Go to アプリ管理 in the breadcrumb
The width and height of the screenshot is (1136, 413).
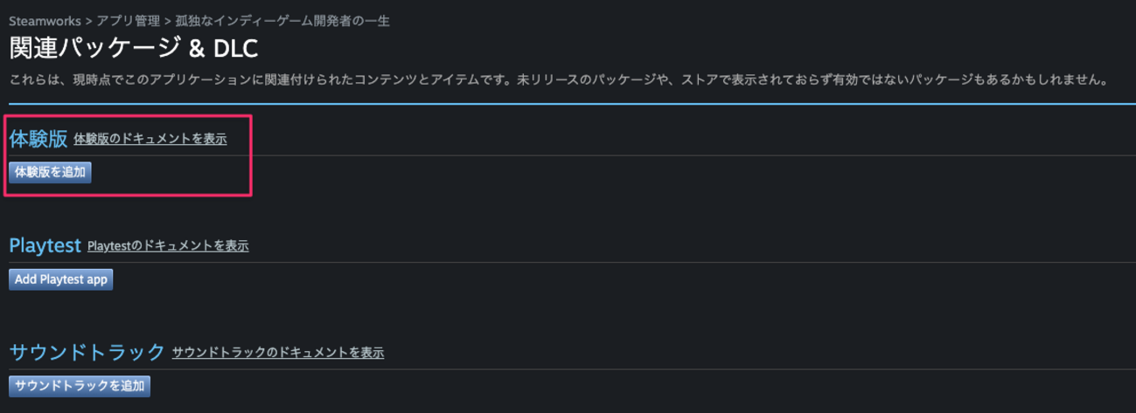[130, 21]
